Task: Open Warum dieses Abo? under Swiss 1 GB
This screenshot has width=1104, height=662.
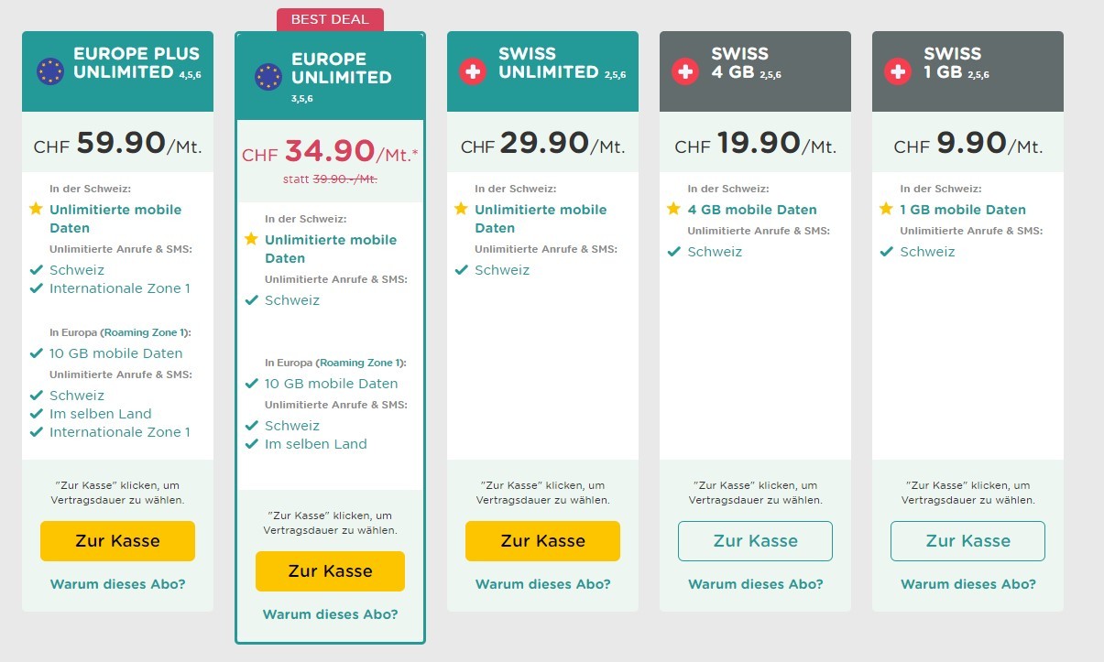Action: point(967,584)
